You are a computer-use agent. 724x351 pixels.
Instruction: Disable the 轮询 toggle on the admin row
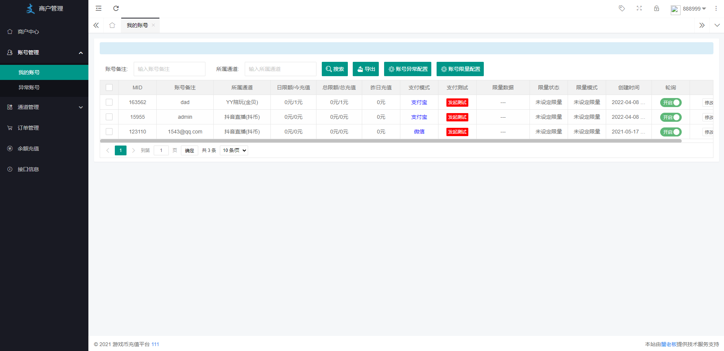click(x=671, y=117)
